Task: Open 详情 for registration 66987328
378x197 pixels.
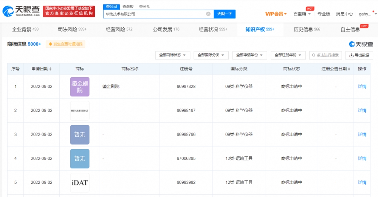Action: [362, 87]
